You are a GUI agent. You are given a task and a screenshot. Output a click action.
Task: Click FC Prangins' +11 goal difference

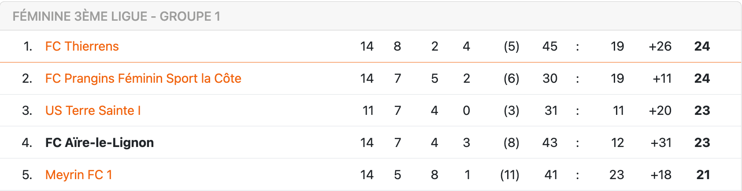point(662,78)
